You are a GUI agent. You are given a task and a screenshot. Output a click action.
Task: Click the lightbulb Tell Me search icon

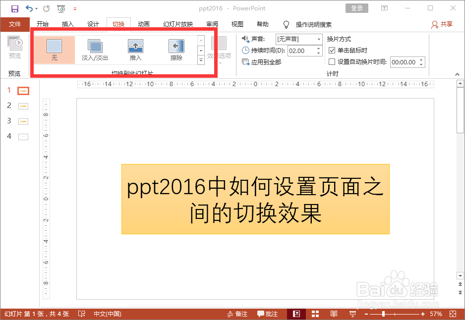tap(286, 25)
